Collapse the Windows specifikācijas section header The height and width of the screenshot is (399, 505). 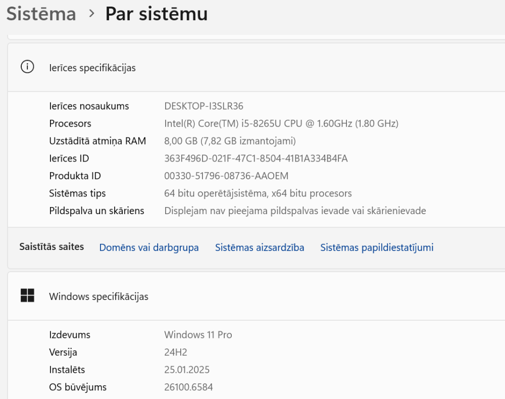(252, 296)
